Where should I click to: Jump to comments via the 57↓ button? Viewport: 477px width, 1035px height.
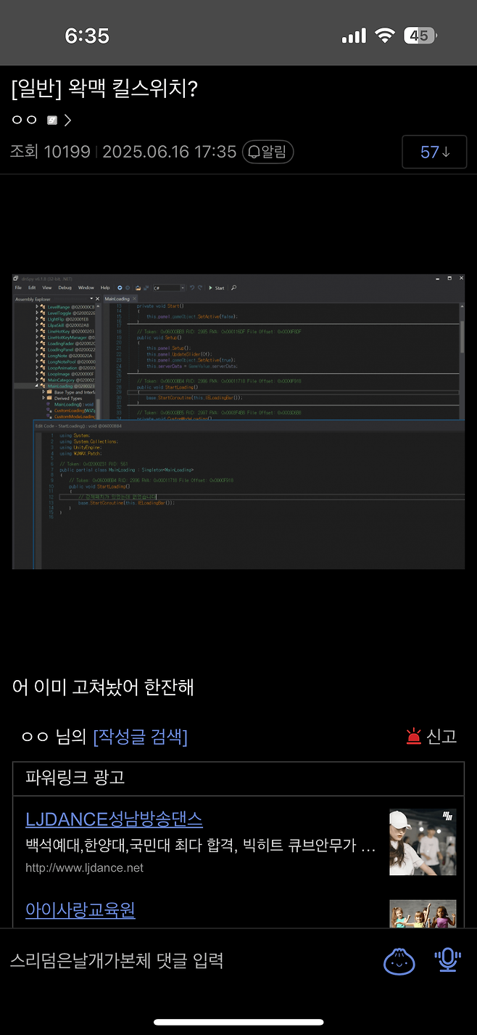click(434, 152)
